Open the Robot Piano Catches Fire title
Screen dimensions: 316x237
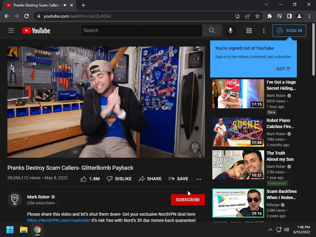tap(280, 123)
